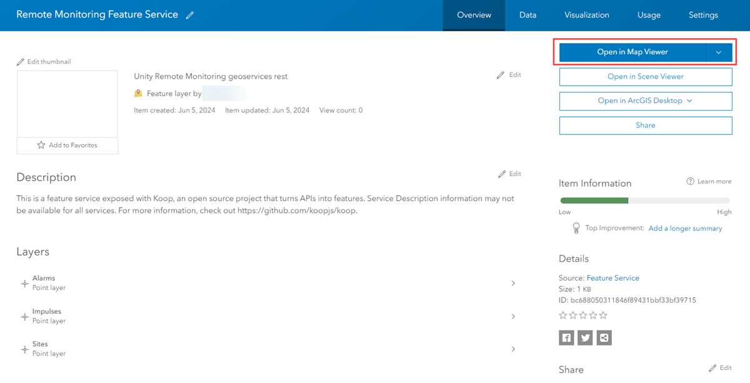Screen dimensions: 750x383
Task: Click Open in Scene Viewer button
Action: coord(645,76)
